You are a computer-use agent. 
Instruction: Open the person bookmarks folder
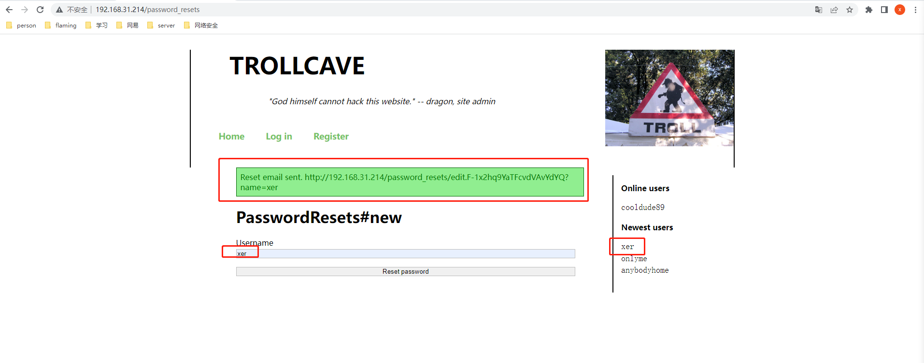point(21,26)
